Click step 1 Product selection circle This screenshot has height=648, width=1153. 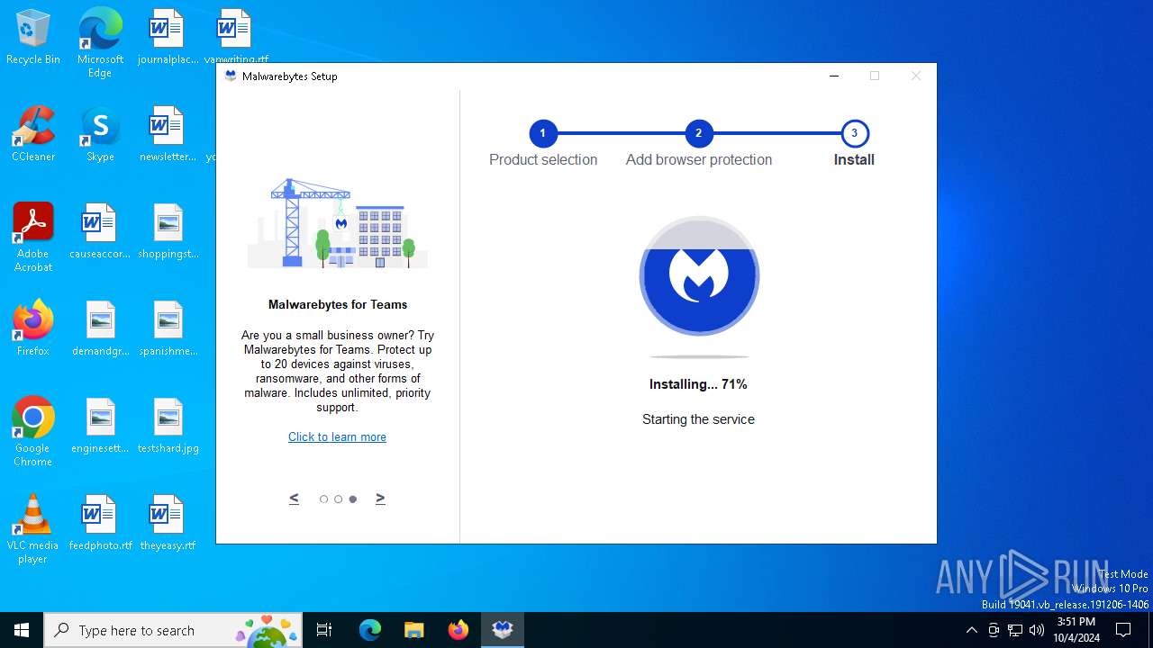click(x=543, y=133)
